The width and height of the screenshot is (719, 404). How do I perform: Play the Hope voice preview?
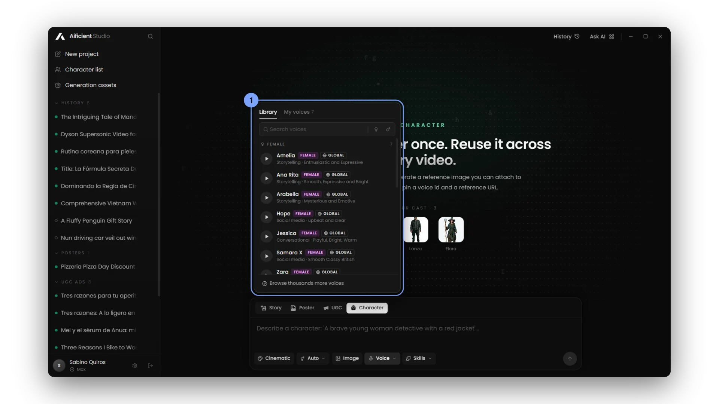pyautogui.click(x=266, y=217)
